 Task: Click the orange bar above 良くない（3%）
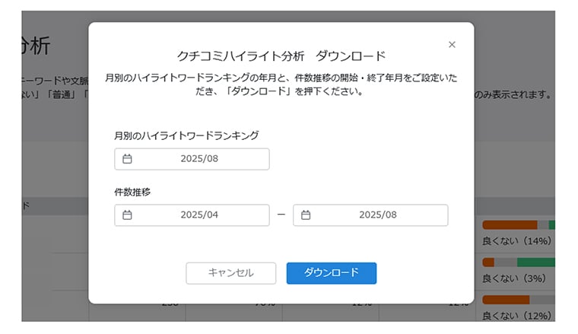[x=488, y=262]
